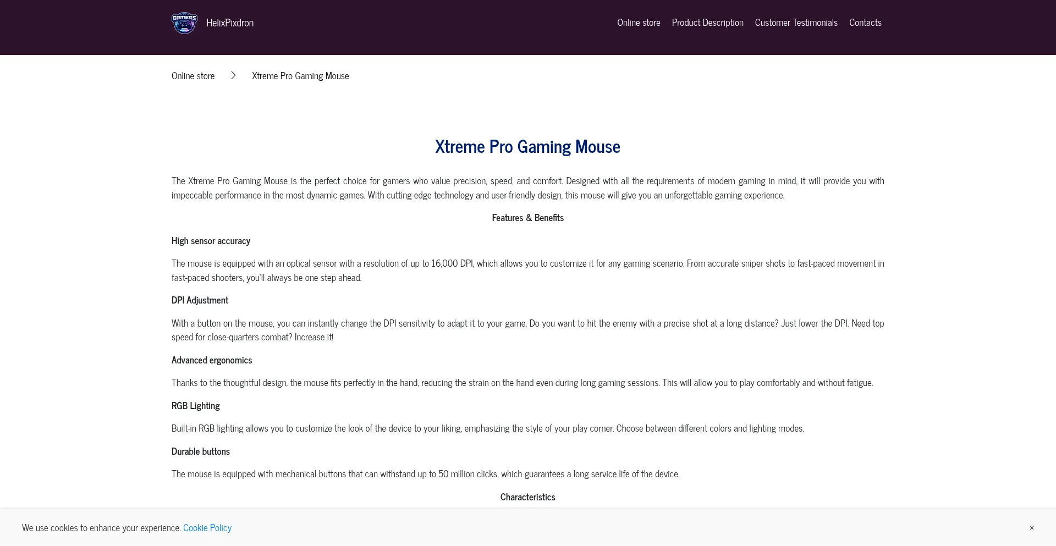1056x546 pixels.
Task: Click the High sensor accuracy subheading
Action: pyautogui.click(x=210, y=240)
